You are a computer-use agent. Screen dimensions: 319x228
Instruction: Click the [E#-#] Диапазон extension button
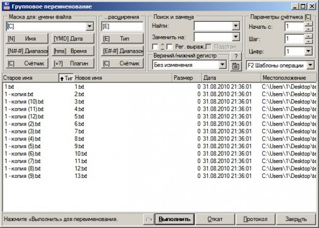point(122,51)
